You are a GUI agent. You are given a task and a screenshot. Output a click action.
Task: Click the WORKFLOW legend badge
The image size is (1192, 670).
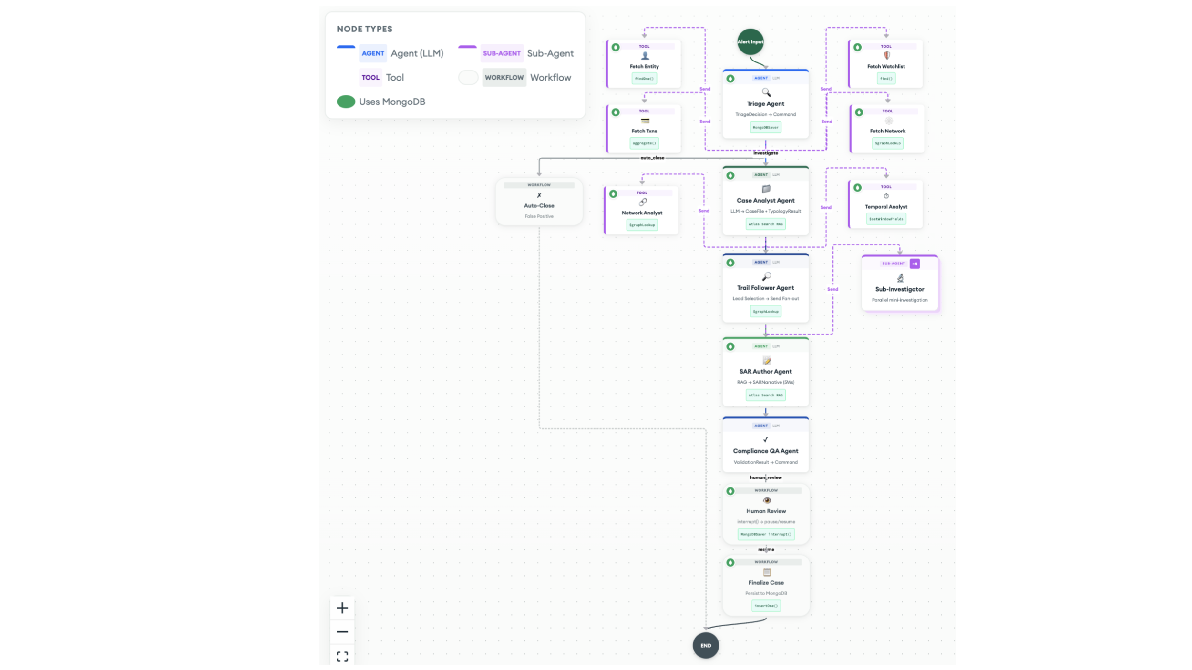pos(504,77)
